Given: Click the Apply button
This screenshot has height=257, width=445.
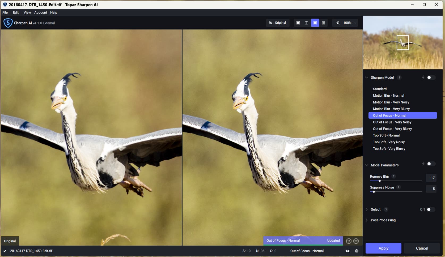Looking at the screenshot, I should pos(383,248).
